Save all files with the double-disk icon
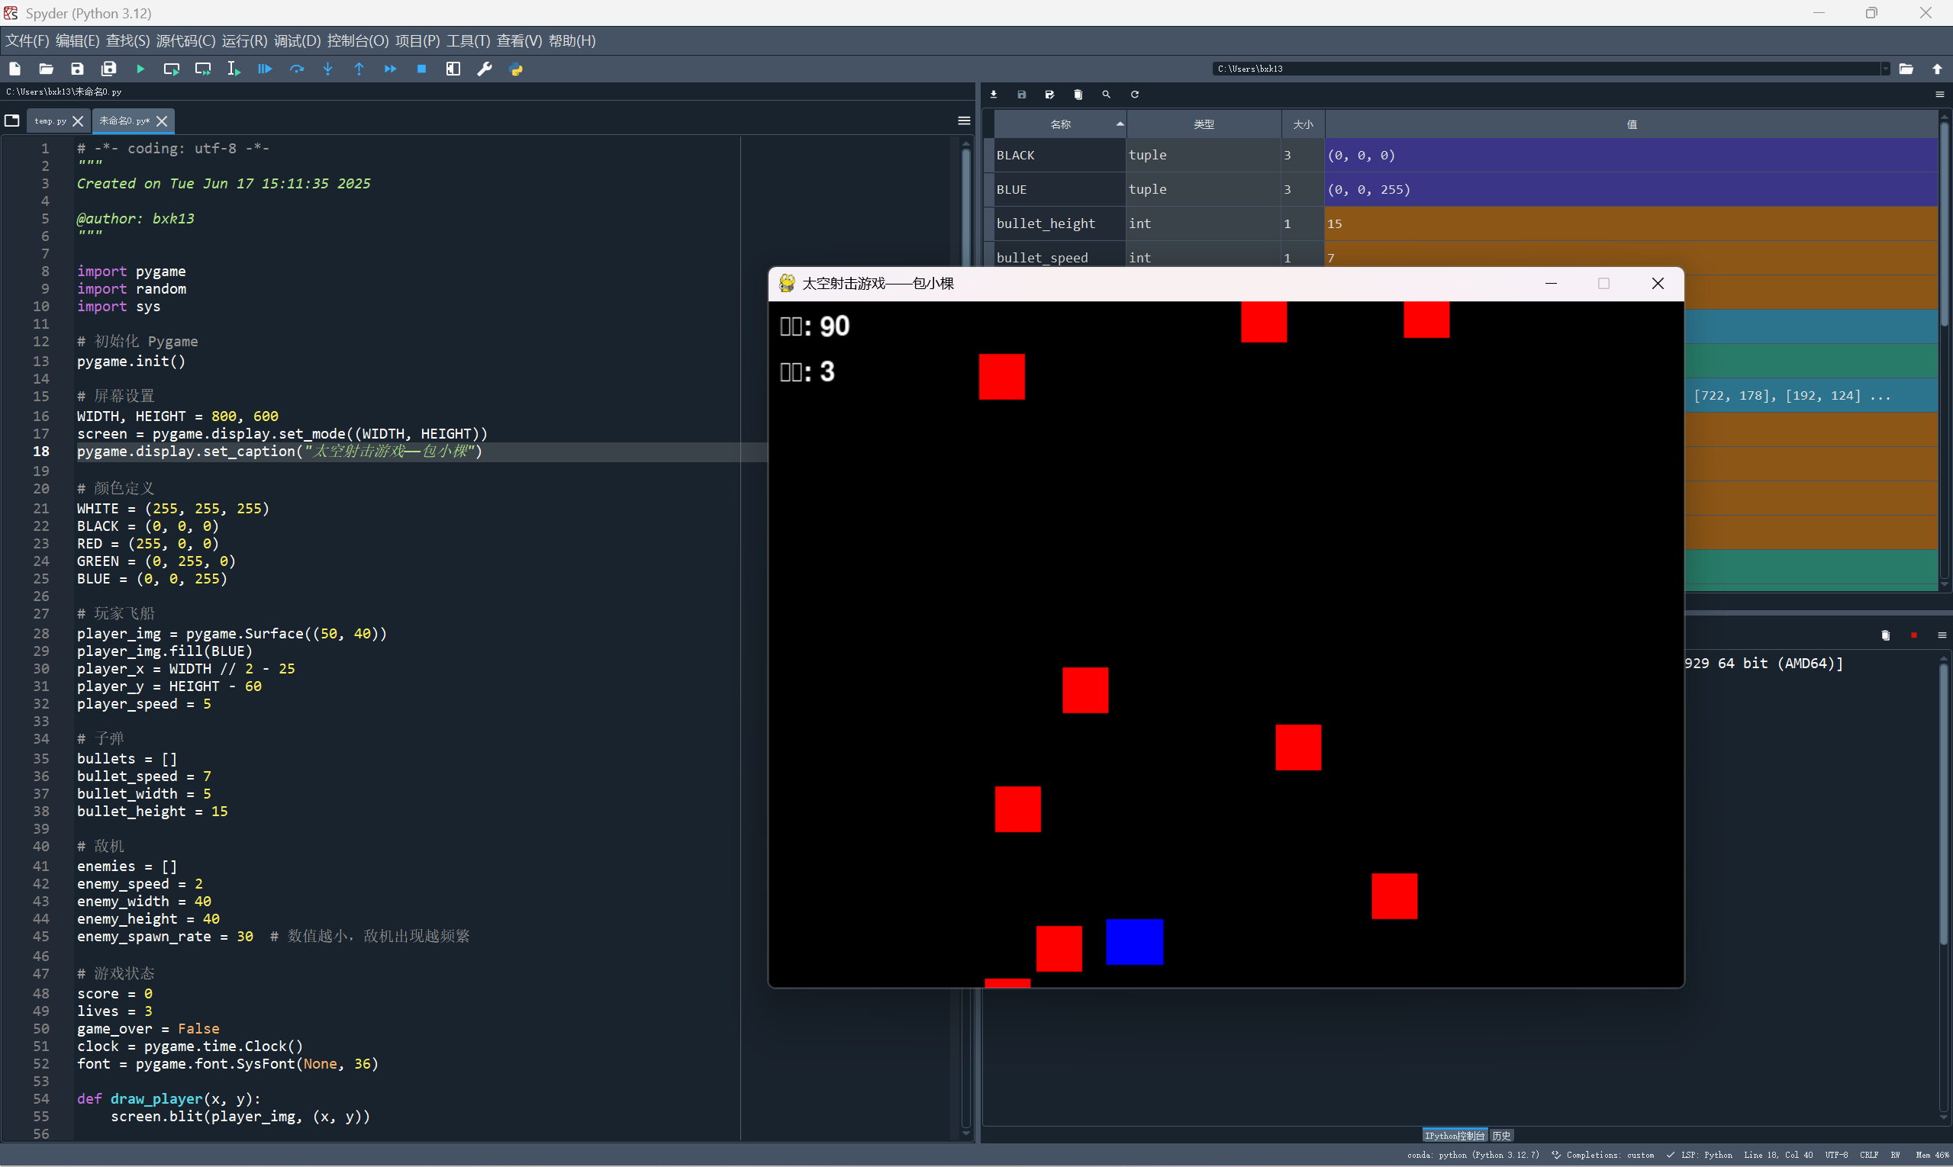The height and width of the screenshot is (1167, 1953). pyautogui.click(x=108, y=69)
